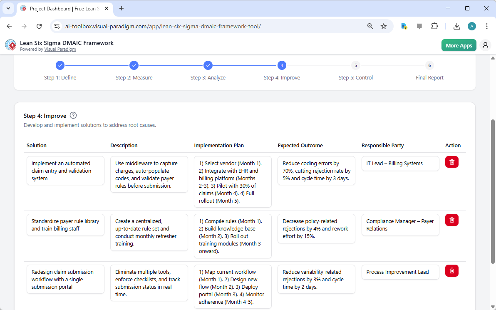Delete the automated claim entry solution row
Screen dimensions: 496x310
point(451,162)
